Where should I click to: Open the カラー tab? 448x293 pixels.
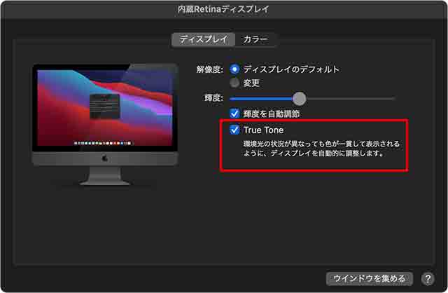tap(255, 39)
